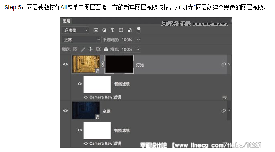Hide 智能滤镜 eye under 灯光 layer
275x152 pixels.
pos(80,84)
